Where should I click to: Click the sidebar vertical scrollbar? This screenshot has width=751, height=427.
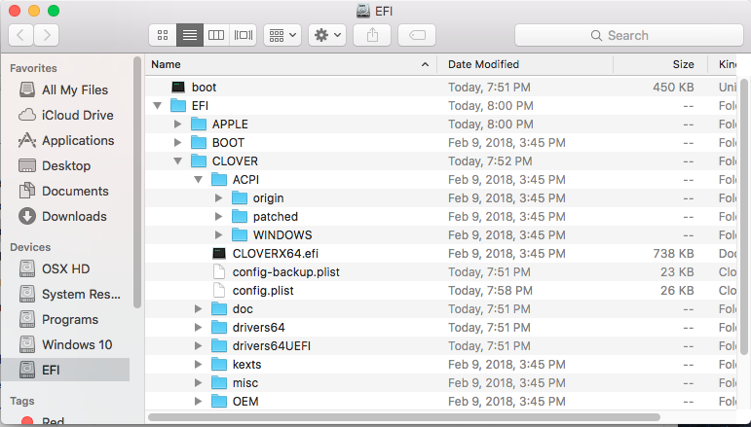[x=137, y=183]
